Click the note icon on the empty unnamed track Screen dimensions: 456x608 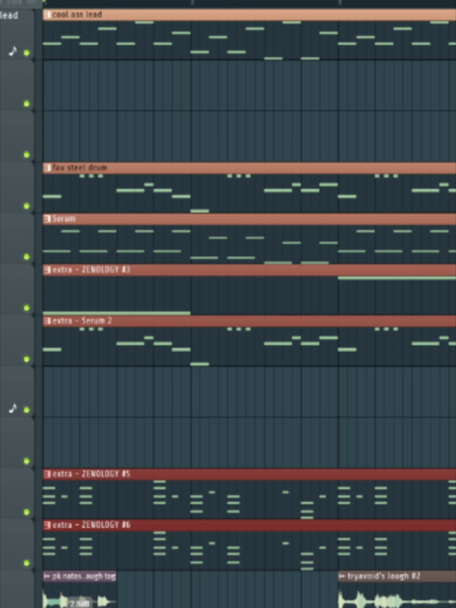[13, 408]
